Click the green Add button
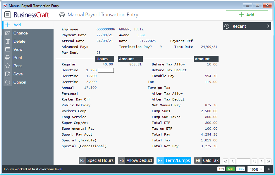 tap(247, 15)
